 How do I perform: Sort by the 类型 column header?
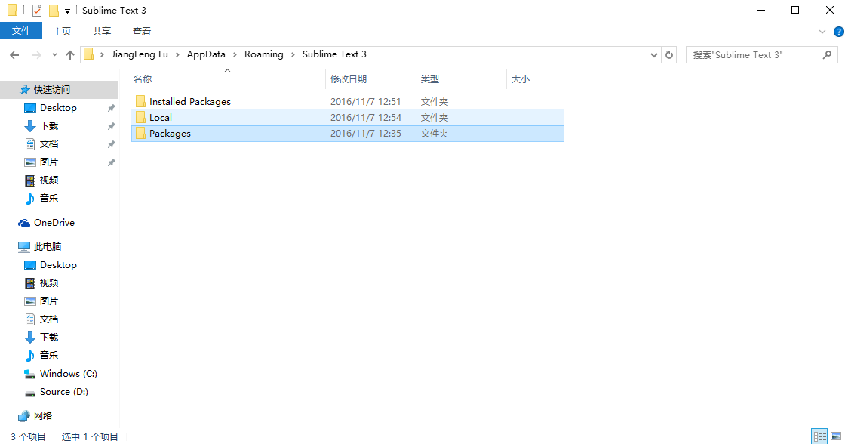[x=429, y=79]
